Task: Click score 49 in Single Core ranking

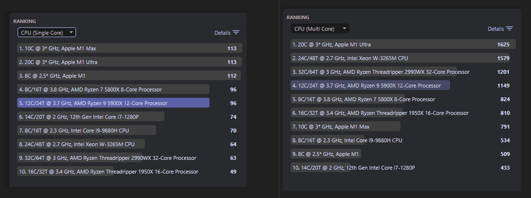Action: [233, 171]
